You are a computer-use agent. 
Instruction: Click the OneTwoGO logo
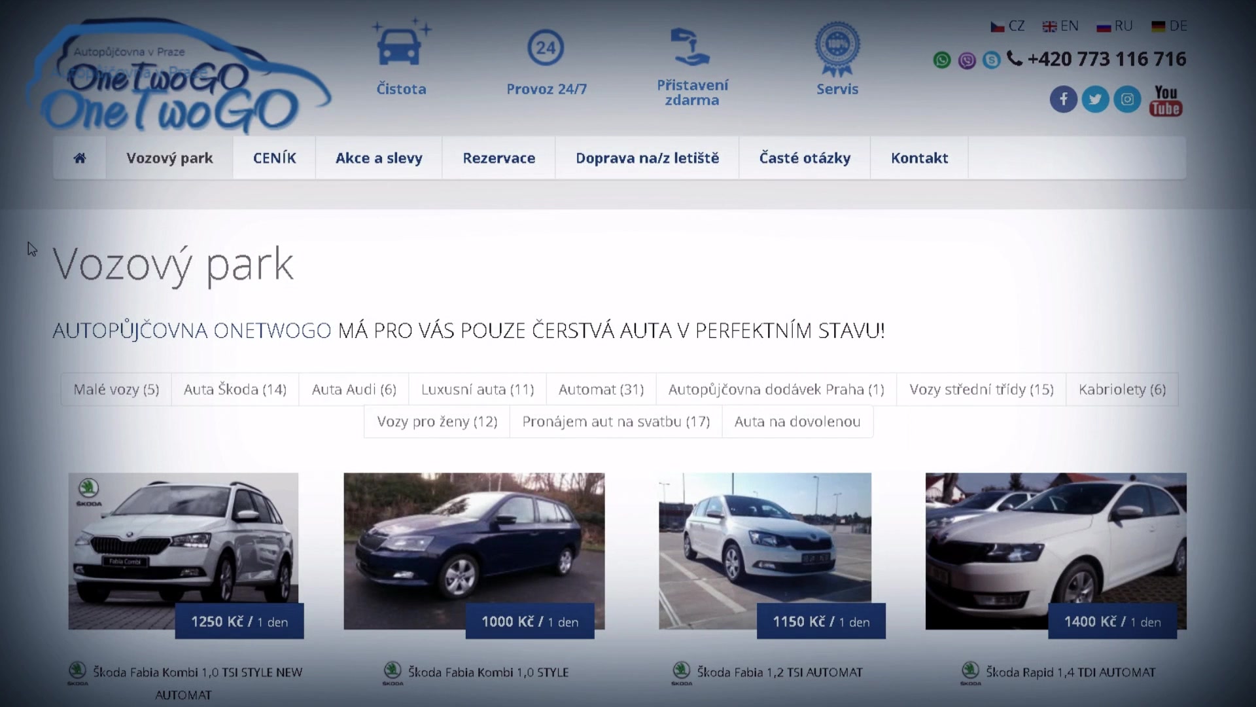pos(179,77)
